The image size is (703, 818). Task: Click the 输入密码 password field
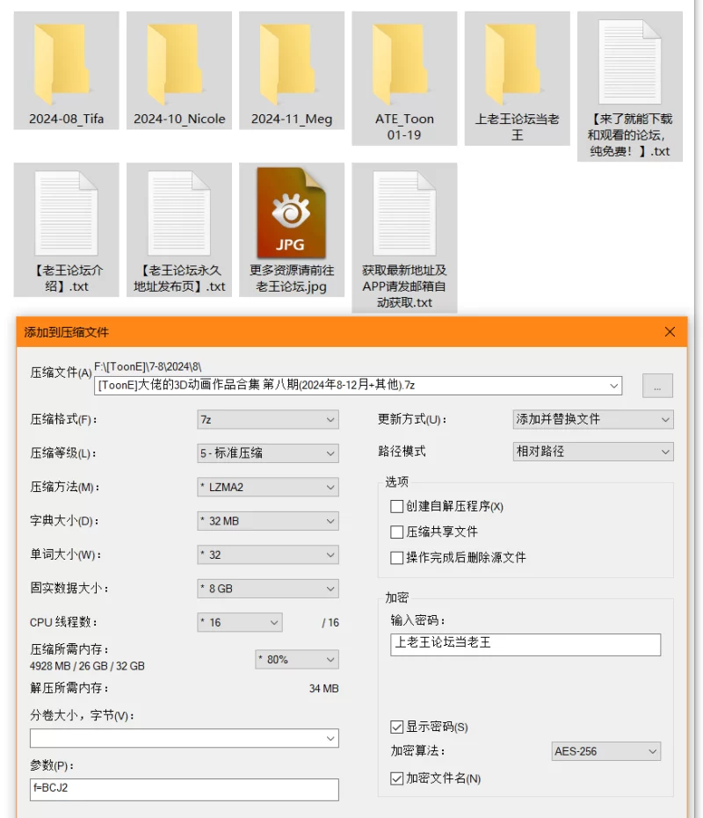(x=525, y=644)
